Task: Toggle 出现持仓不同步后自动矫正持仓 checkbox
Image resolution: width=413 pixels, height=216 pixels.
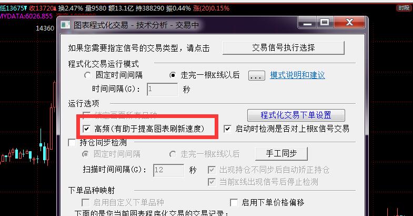Action: (211, 170)
